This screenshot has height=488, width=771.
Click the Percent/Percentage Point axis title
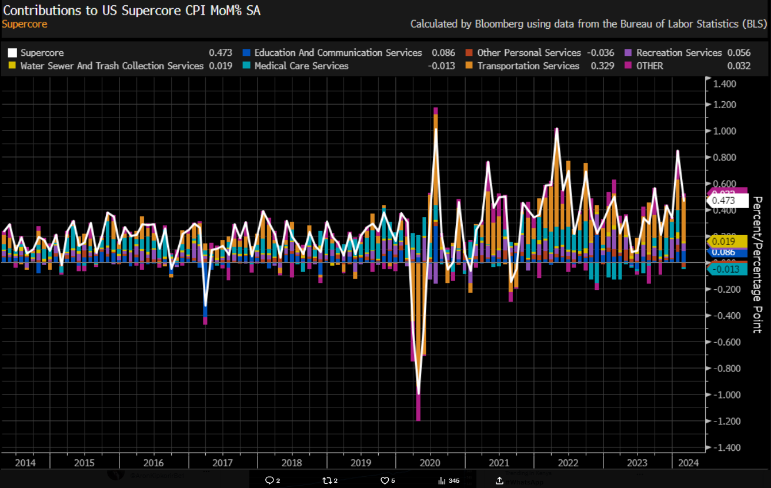click(758, 265)
